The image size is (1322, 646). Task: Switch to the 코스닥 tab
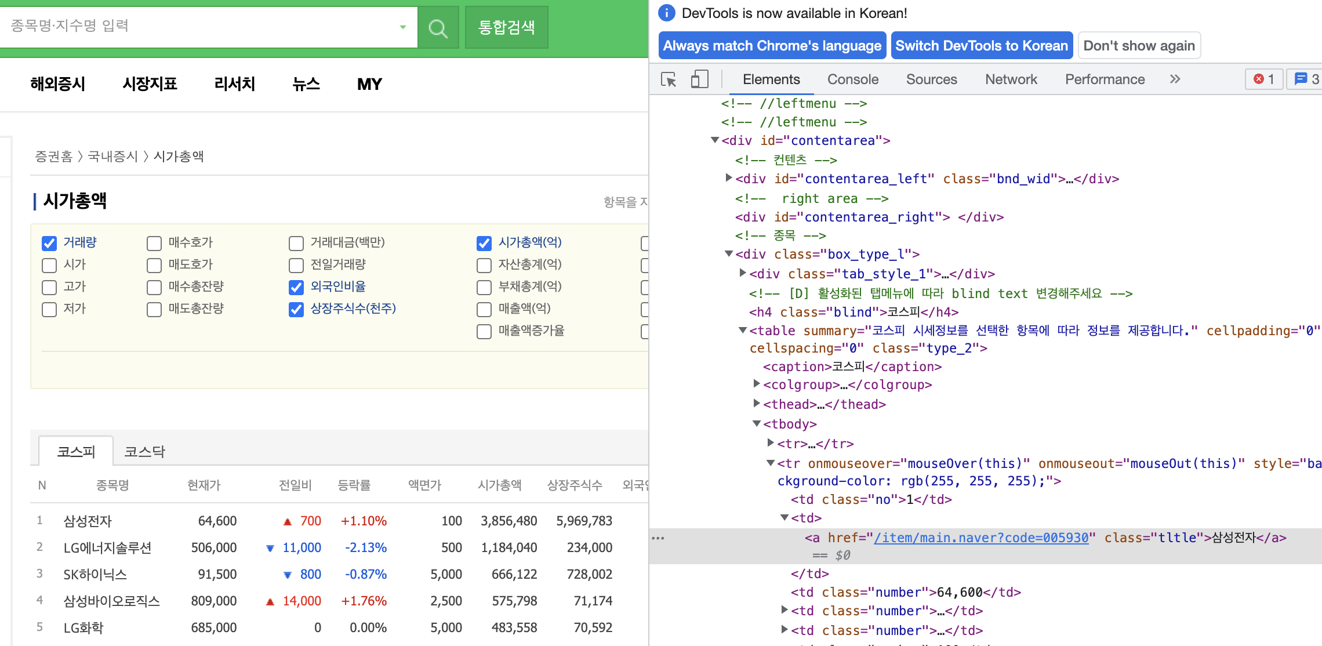[x=145, y=451]
